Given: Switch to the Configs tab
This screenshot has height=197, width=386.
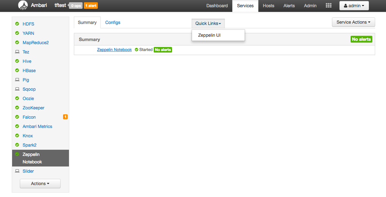Looking at the screenshot, I should pos(113,22).
